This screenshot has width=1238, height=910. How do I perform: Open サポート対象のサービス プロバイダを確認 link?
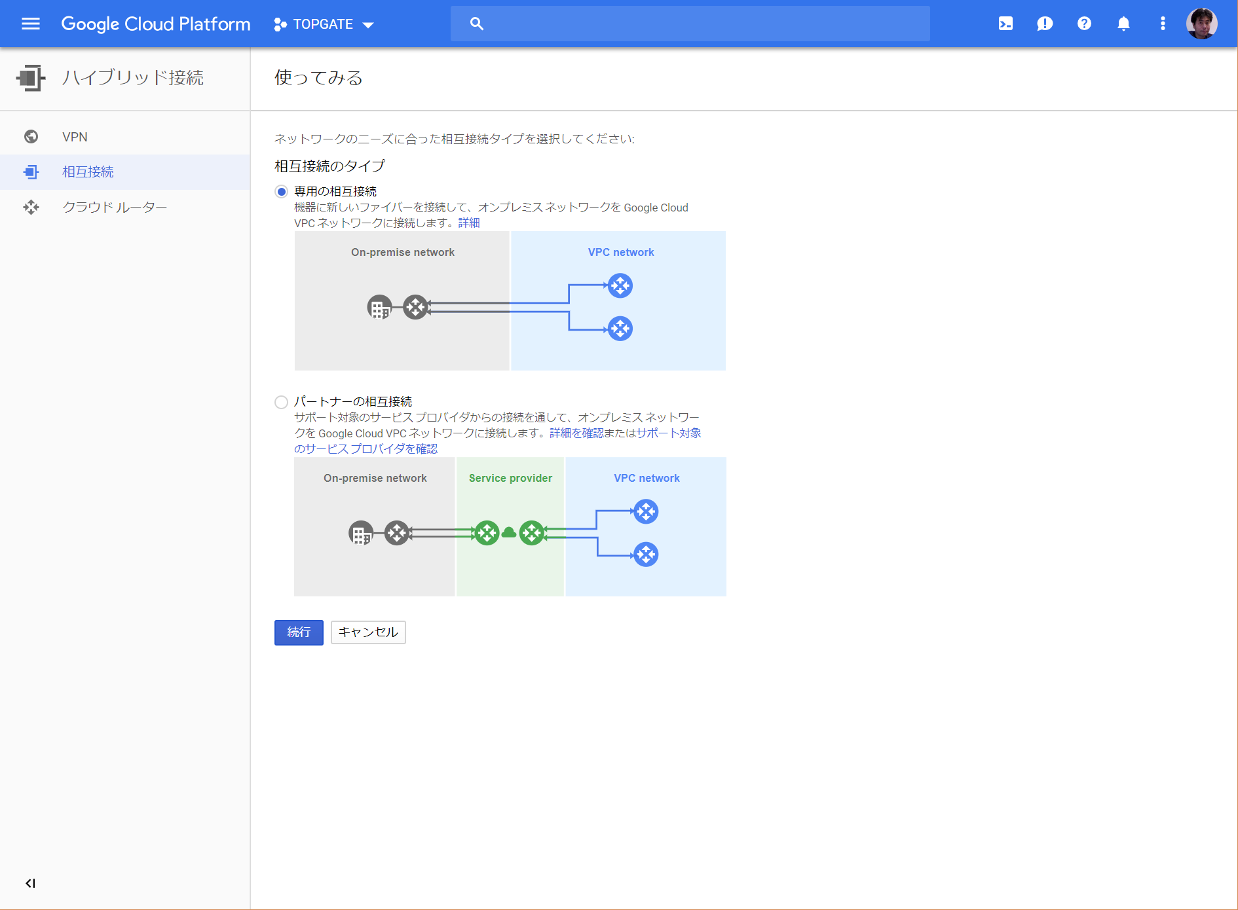tap(669, 433)
